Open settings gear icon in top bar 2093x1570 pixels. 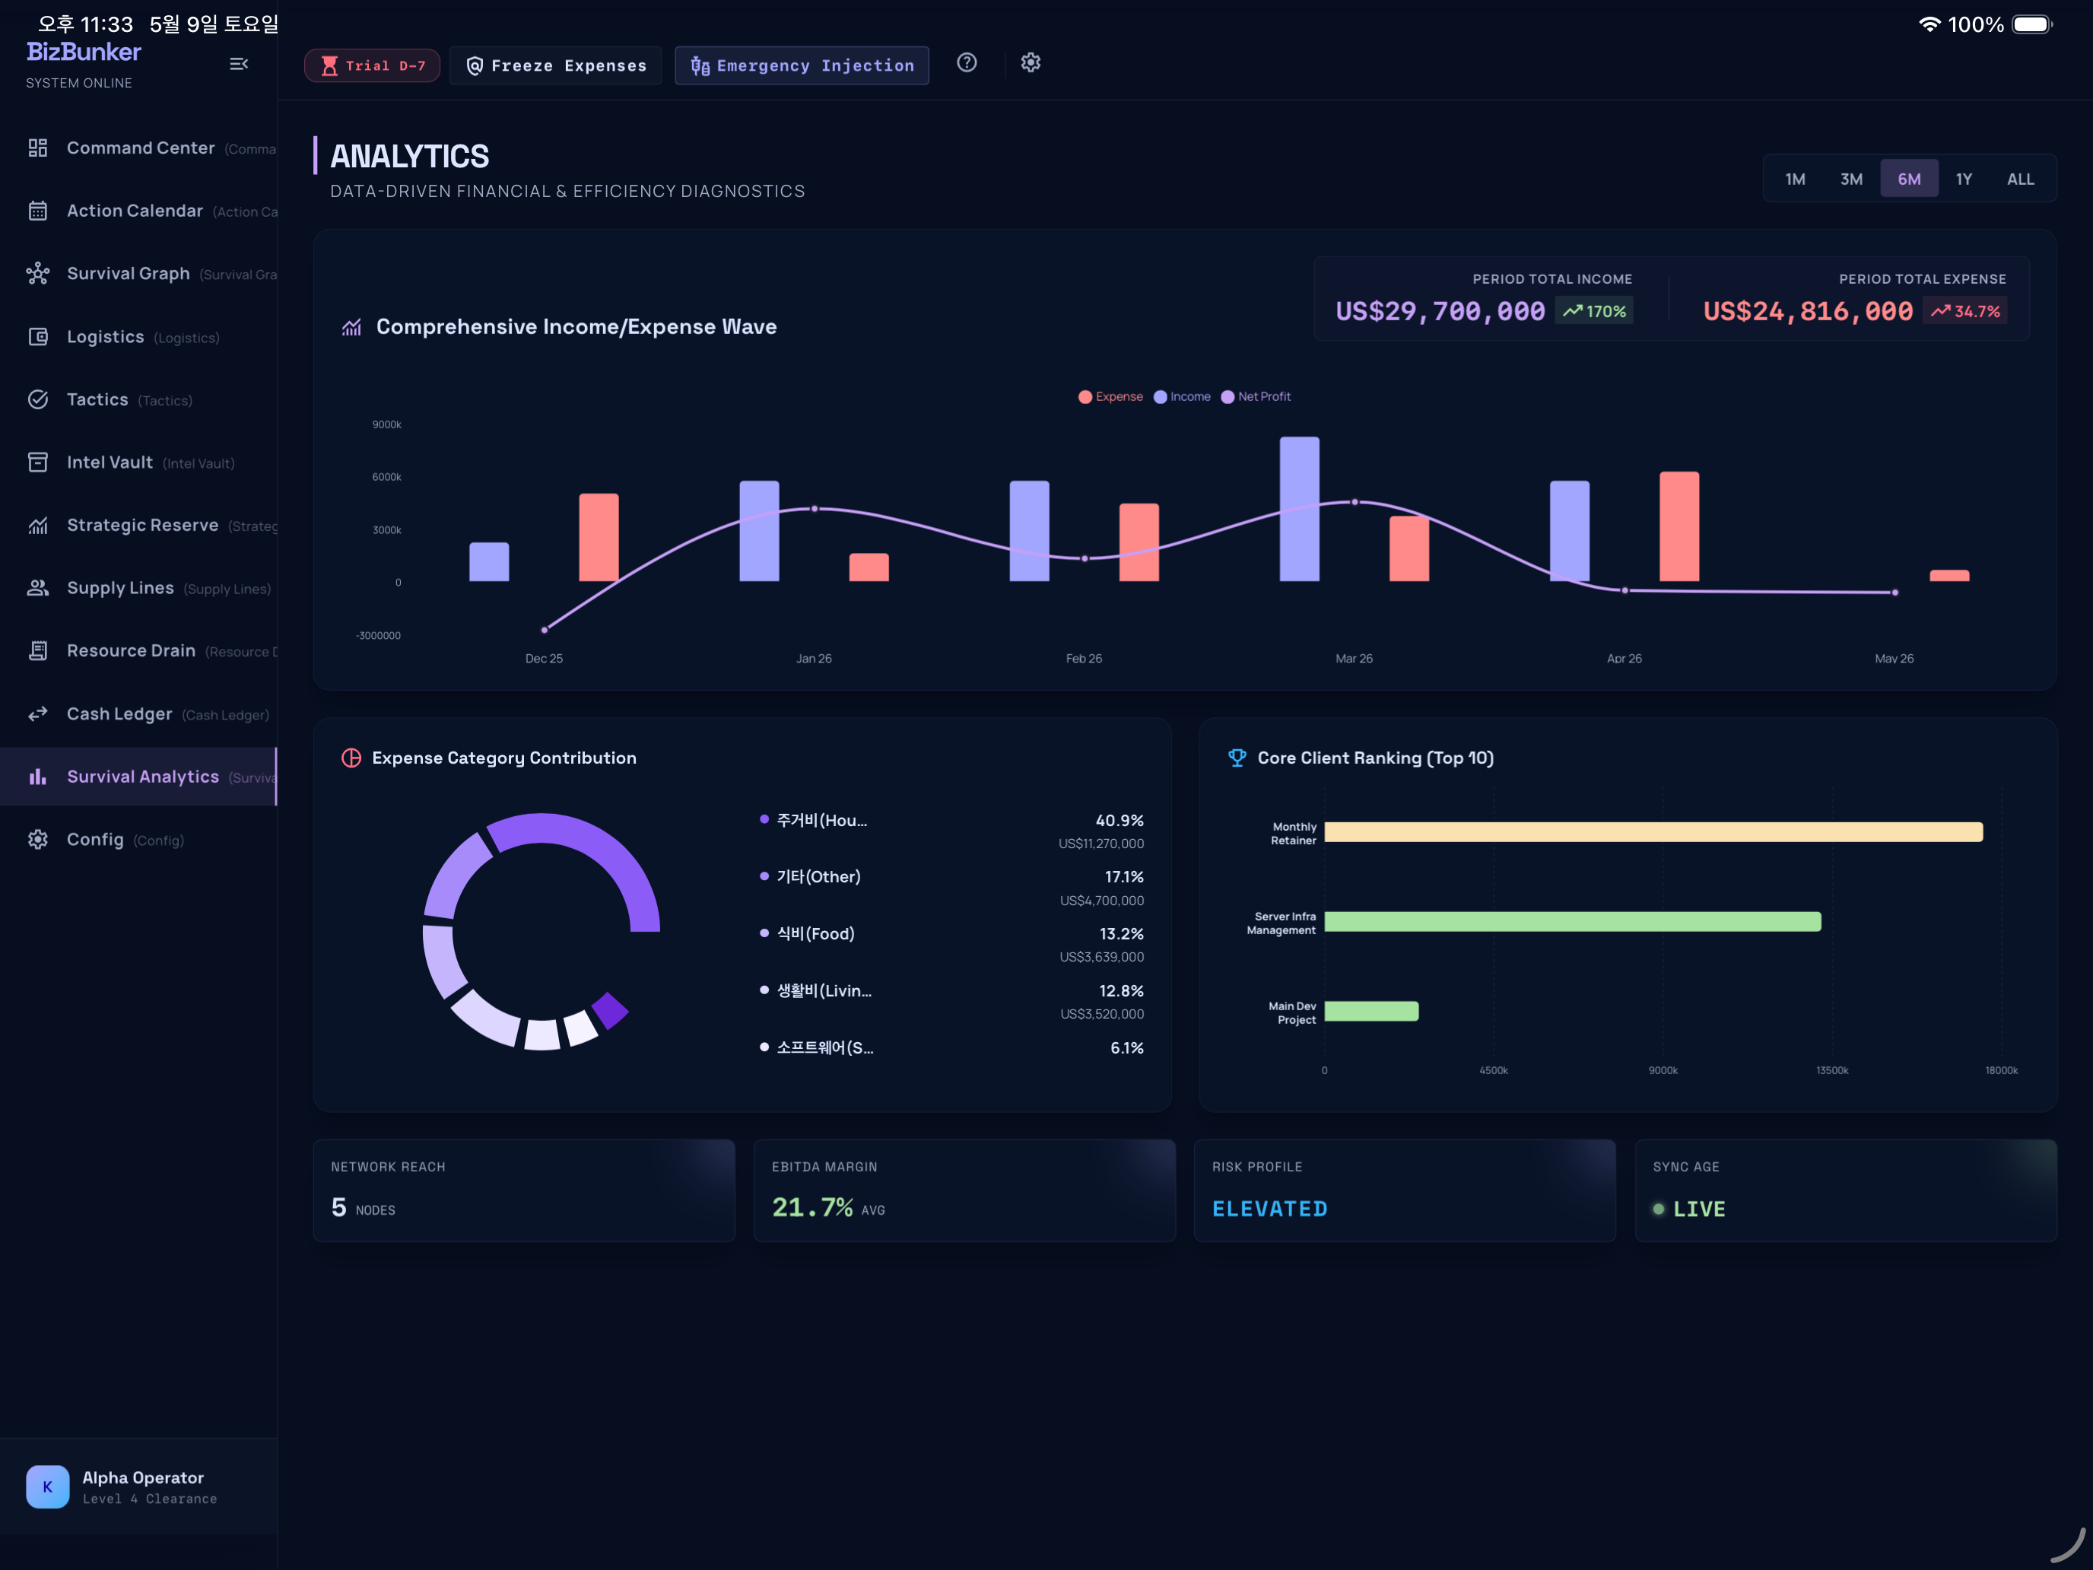pyautogui.click(x=1031, y=62)
